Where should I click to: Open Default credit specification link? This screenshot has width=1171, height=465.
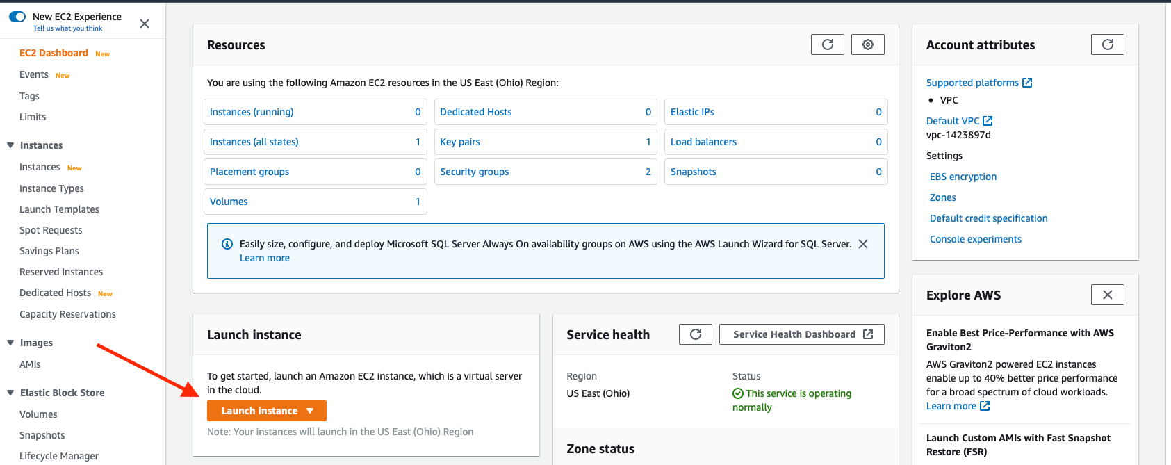(x=989, y=218)
